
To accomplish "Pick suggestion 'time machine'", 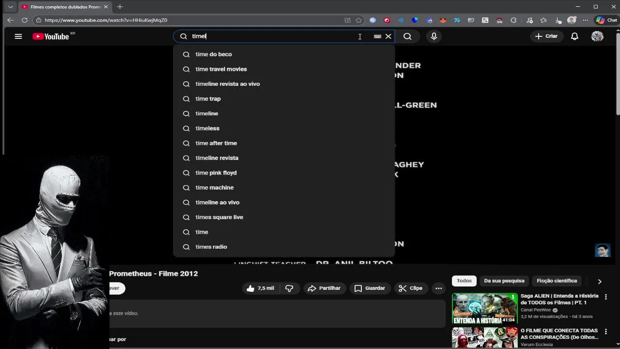I will pos(284,188).
